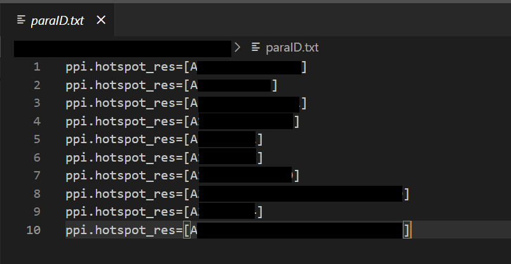Image resolution: width=511 pixels, height=264 pixels.
Task: Select the paraID.txt tab label
Action: (57, 20)
